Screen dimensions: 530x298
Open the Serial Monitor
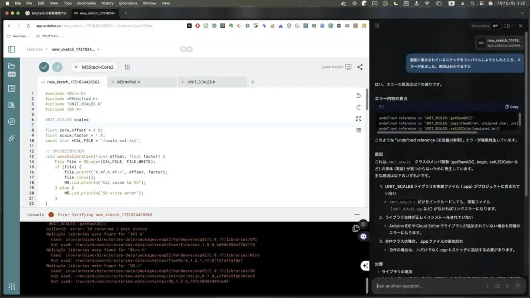point(336,67)
